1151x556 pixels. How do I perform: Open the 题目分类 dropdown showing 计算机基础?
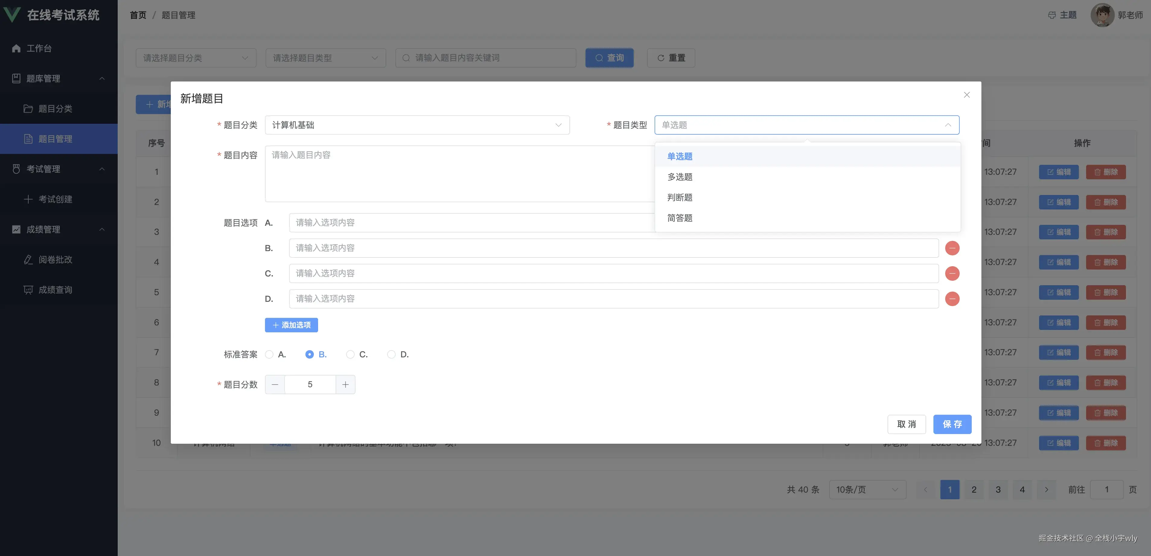pyautogui.click(x=416, y=125)
